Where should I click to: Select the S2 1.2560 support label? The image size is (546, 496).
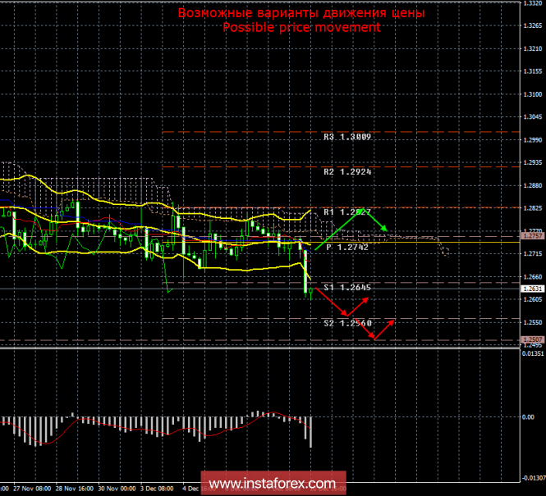tap(347, 323)
